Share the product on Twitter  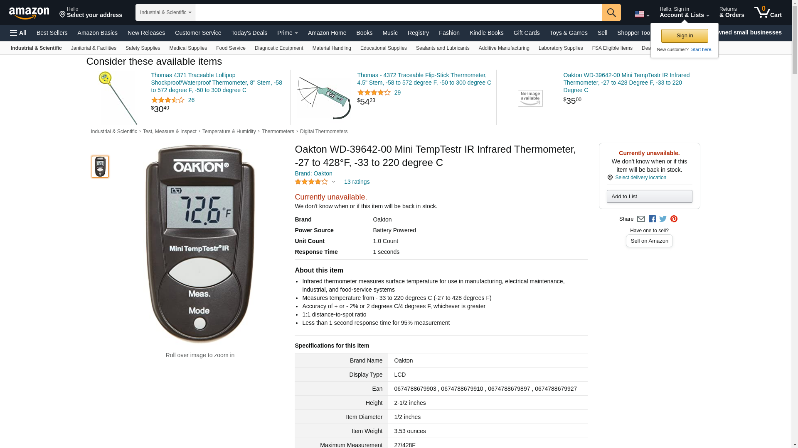(663, 219)
